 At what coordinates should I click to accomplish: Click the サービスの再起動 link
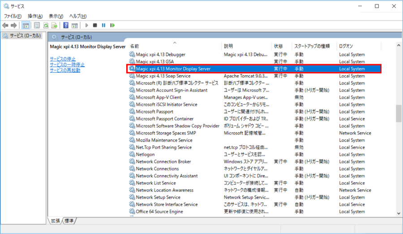tap(65, 70)
